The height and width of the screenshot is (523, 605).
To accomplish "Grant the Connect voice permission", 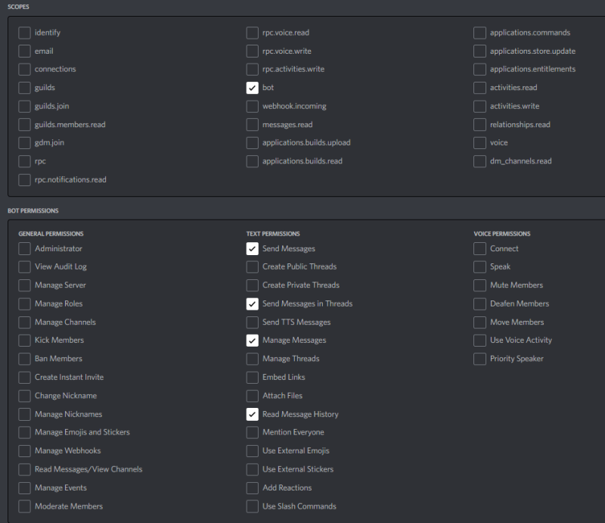I will coord(479,248).
